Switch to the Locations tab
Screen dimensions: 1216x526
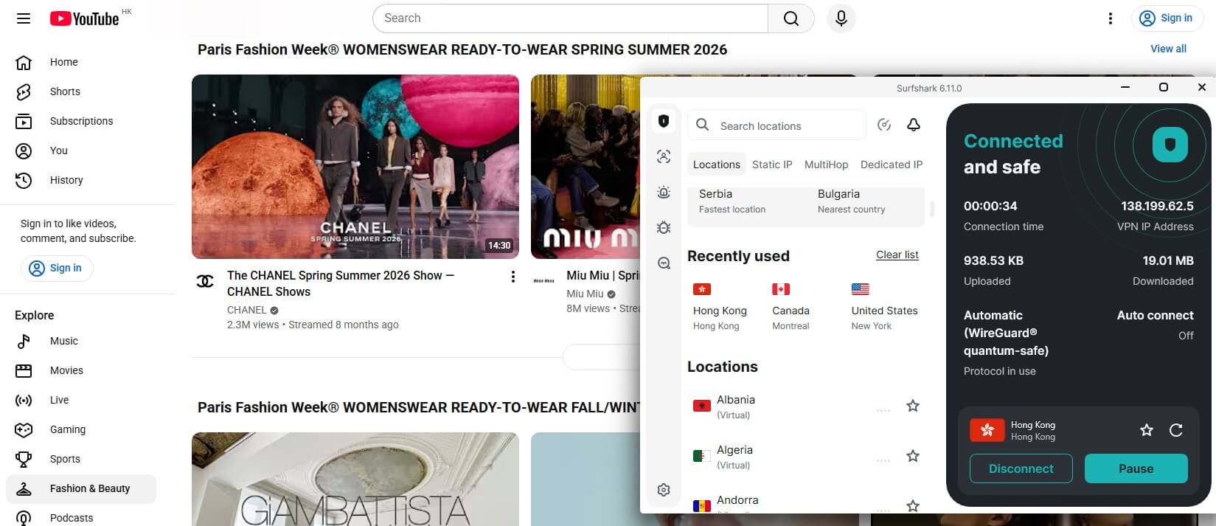point(716,165)
